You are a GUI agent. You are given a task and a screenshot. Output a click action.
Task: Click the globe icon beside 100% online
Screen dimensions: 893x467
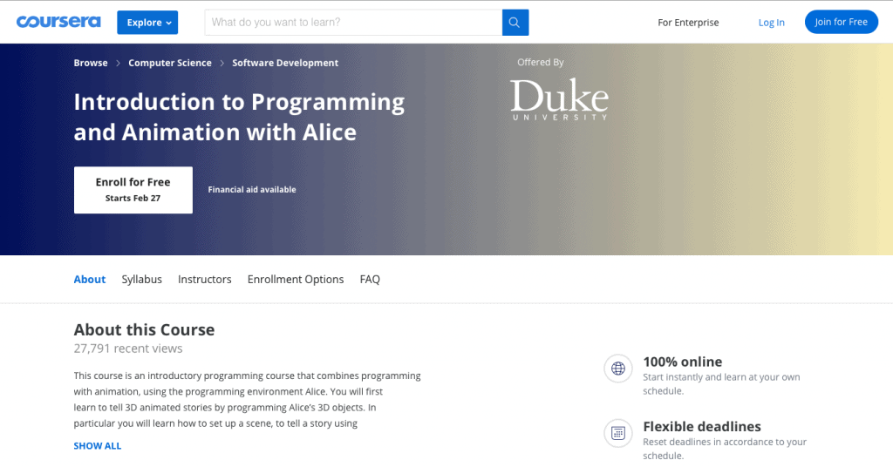point(618,369)
